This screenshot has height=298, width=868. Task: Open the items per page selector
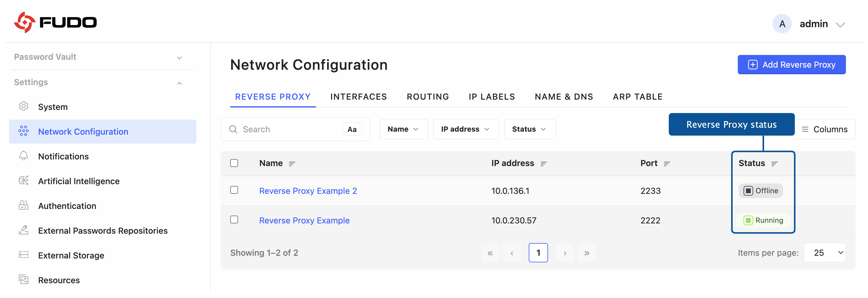tap(824, 252)
